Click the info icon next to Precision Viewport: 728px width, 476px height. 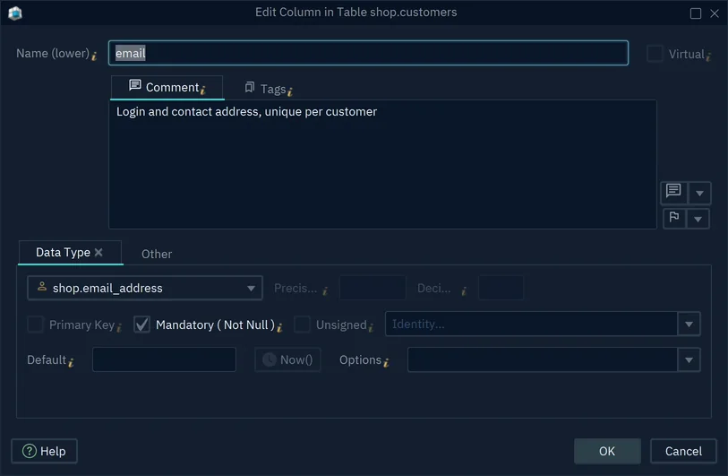325,291
